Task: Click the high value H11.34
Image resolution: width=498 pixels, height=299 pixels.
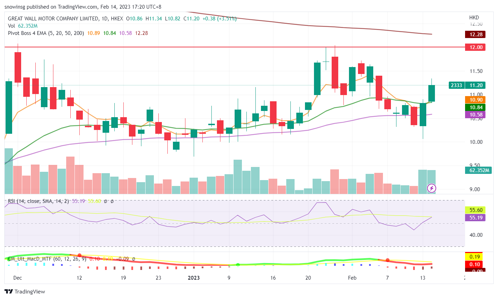Action: pos(154,19)
